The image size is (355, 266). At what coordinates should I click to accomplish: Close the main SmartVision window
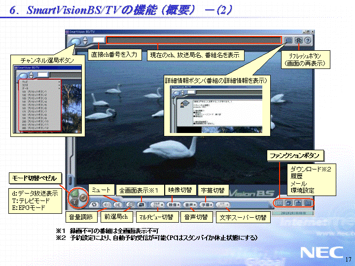point(312,32)
